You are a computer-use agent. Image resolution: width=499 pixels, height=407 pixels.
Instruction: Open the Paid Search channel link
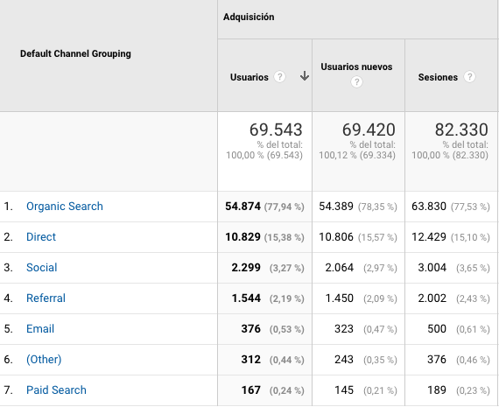pyautogui.click(x=56, y=389)
